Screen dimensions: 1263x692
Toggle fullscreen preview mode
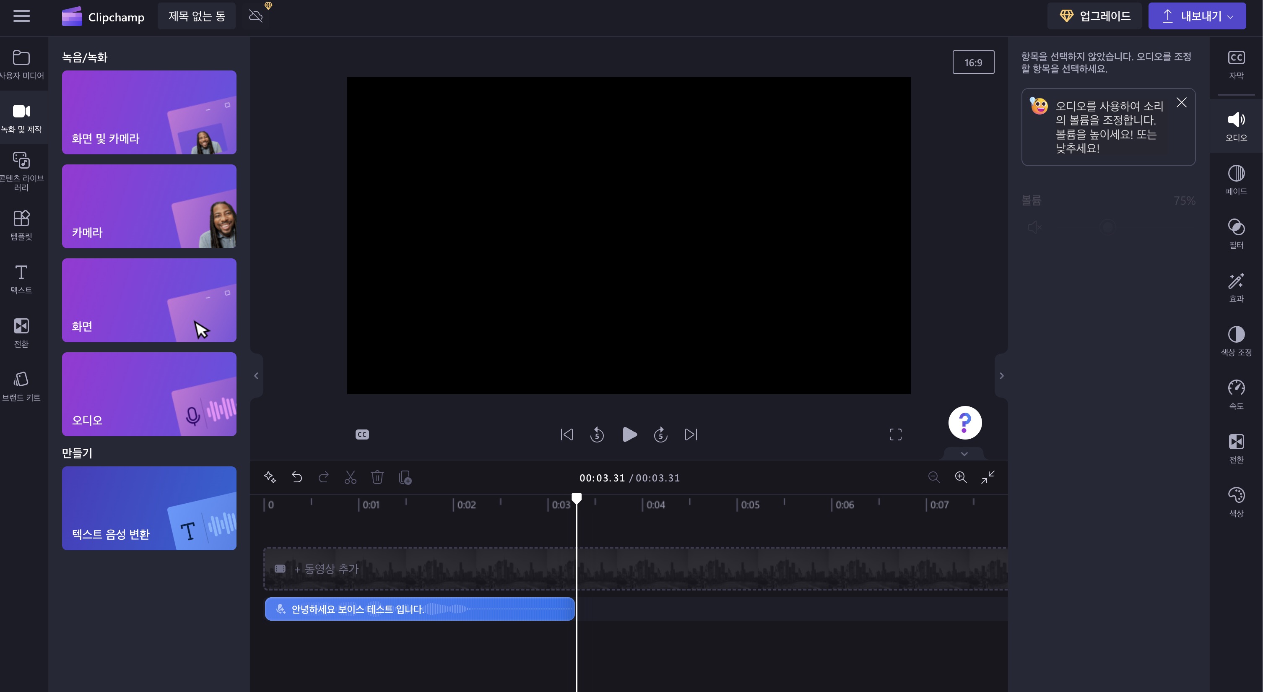895,434
